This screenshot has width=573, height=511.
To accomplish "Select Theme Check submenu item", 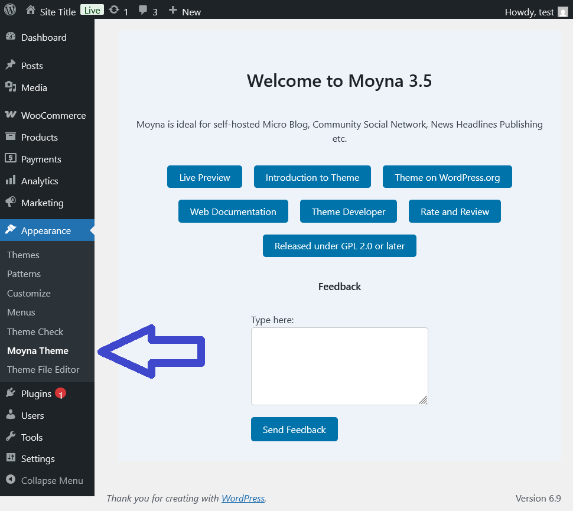I will pyautogui.click(x=35, y=331).
